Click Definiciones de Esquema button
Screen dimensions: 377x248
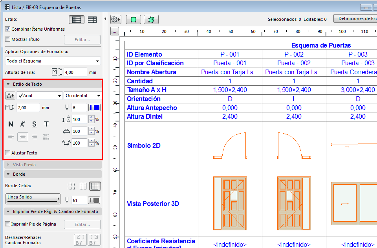click(x=355, y=19)
